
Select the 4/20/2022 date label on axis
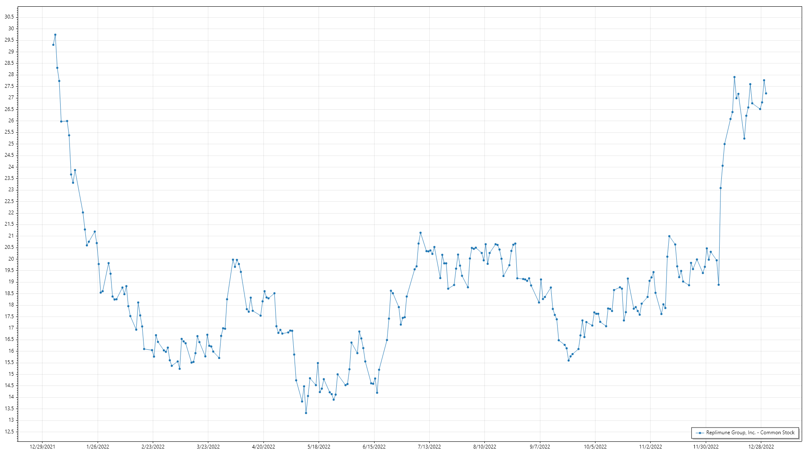point(263,446)
